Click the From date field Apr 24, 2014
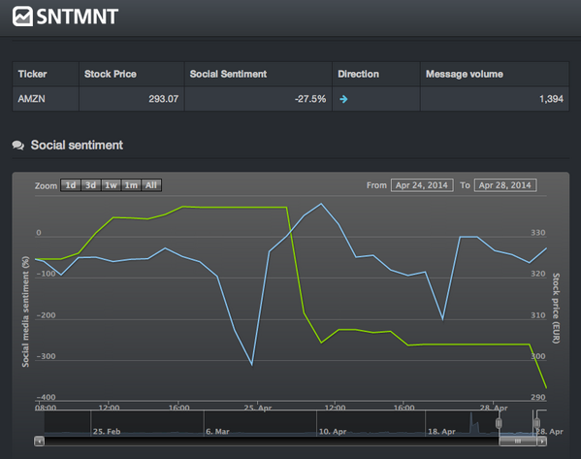The height and width of the screenshot is (459, 581). (x=422, y=185)
